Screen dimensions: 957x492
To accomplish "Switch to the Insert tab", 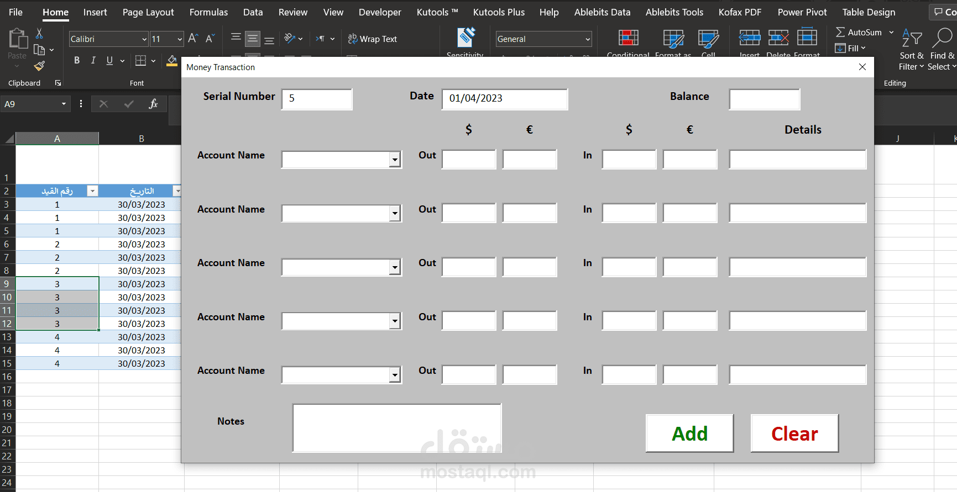I will point(95,12).
